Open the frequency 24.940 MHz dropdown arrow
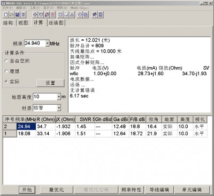 [x=47, y=43]
